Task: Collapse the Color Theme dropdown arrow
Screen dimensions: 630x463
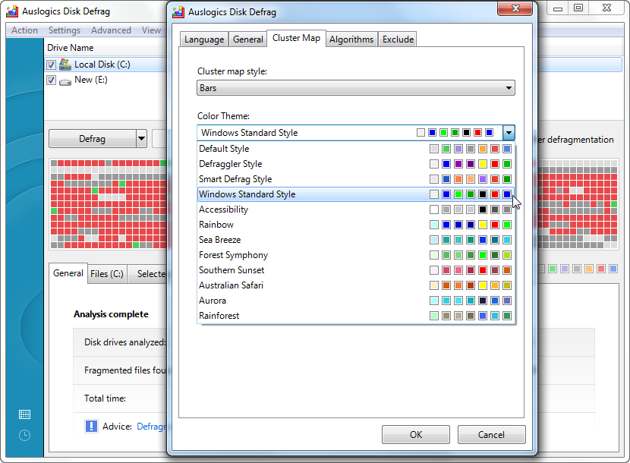Action: pyautogui.click(x=509, y=133)
